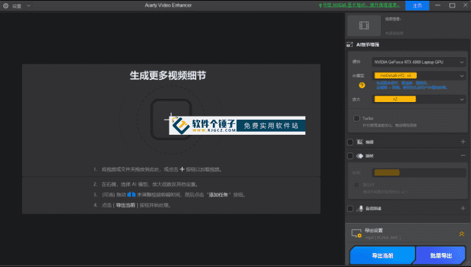
Task: Open the settings gear icon in title bar
Action: [x=6, y=6]
